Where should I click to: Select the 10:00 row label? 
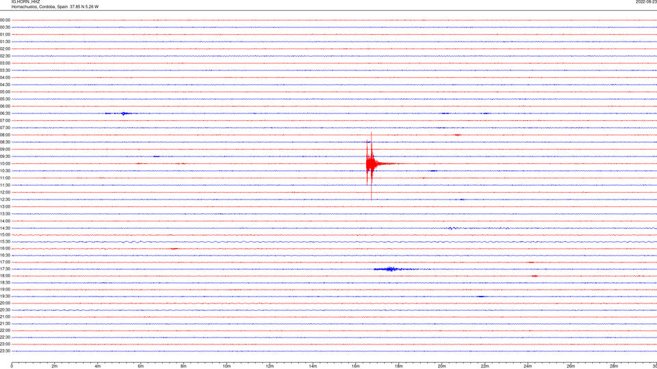point(5,163)
